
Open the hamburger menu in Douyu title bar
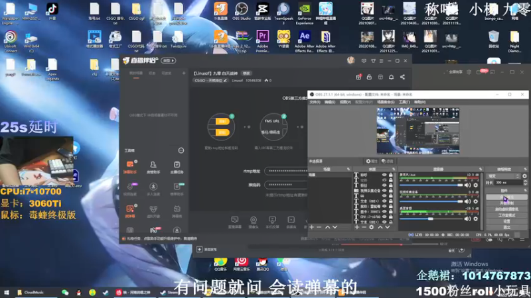coord(381,61)
